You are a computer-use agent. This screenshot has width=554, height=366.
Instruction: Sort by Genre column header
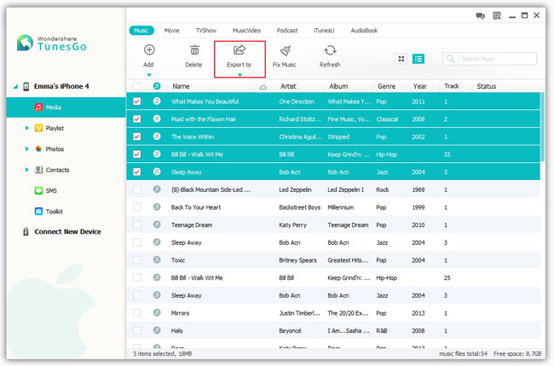(387, 86)
